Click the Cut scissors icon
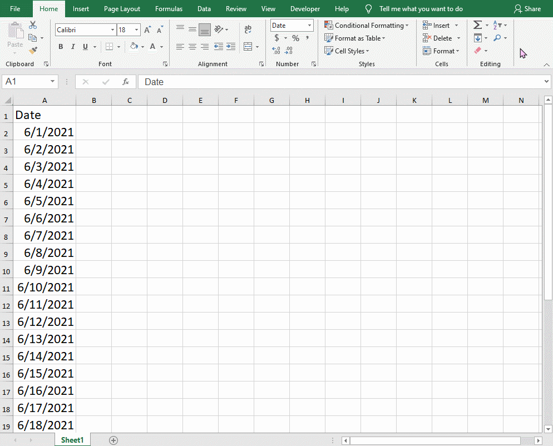The image size is (553, 446). [x=33, y=25]
